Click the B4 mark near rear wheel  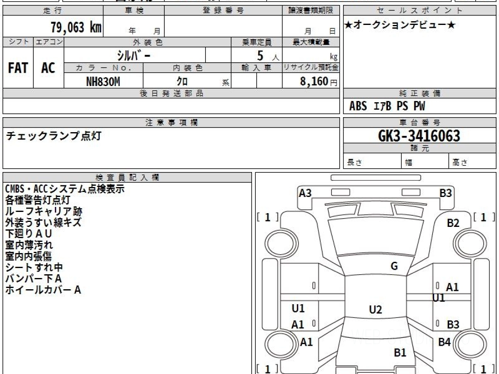(x=445, y=342)
